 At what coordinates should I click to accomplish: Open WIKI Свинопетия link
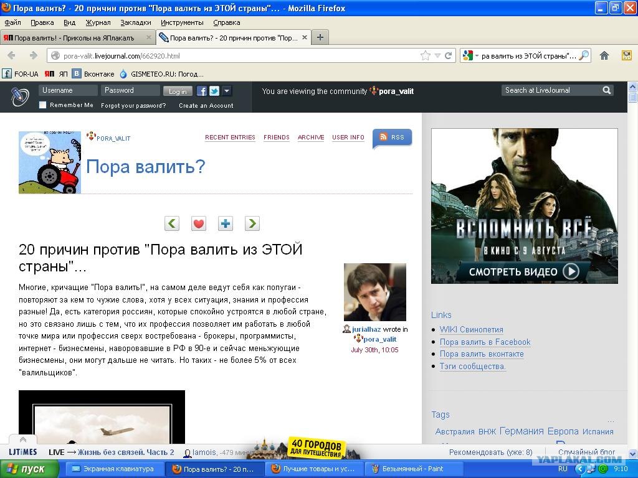click(471, 330)
